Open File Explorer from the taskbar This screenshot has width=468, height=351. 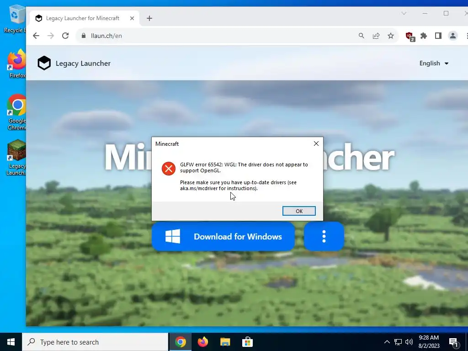(x=225, y=342)
